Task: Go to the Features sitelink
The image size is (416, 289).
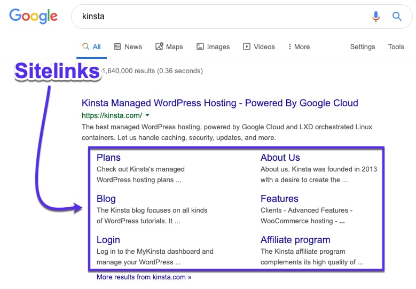Action: [x=279, y=199]
